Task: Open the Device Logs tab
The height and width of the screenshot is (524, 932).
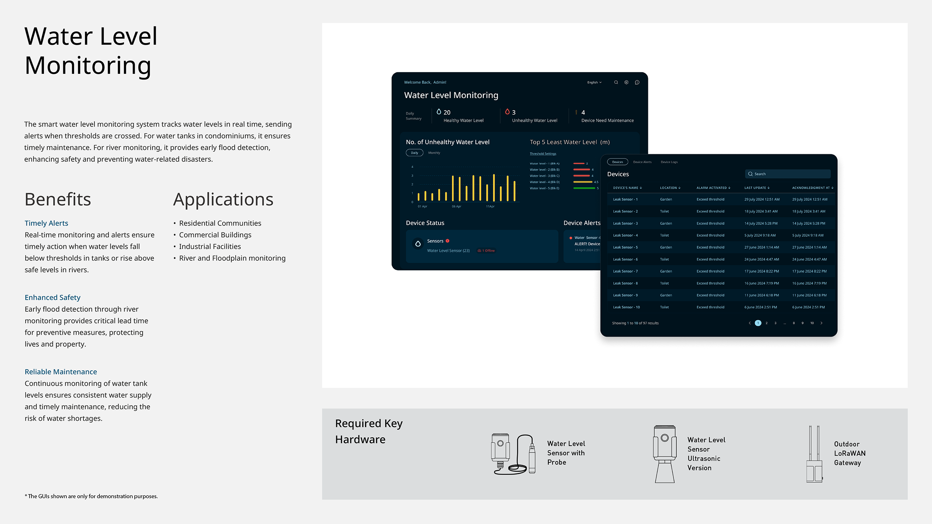Action: tap(669, 162)
